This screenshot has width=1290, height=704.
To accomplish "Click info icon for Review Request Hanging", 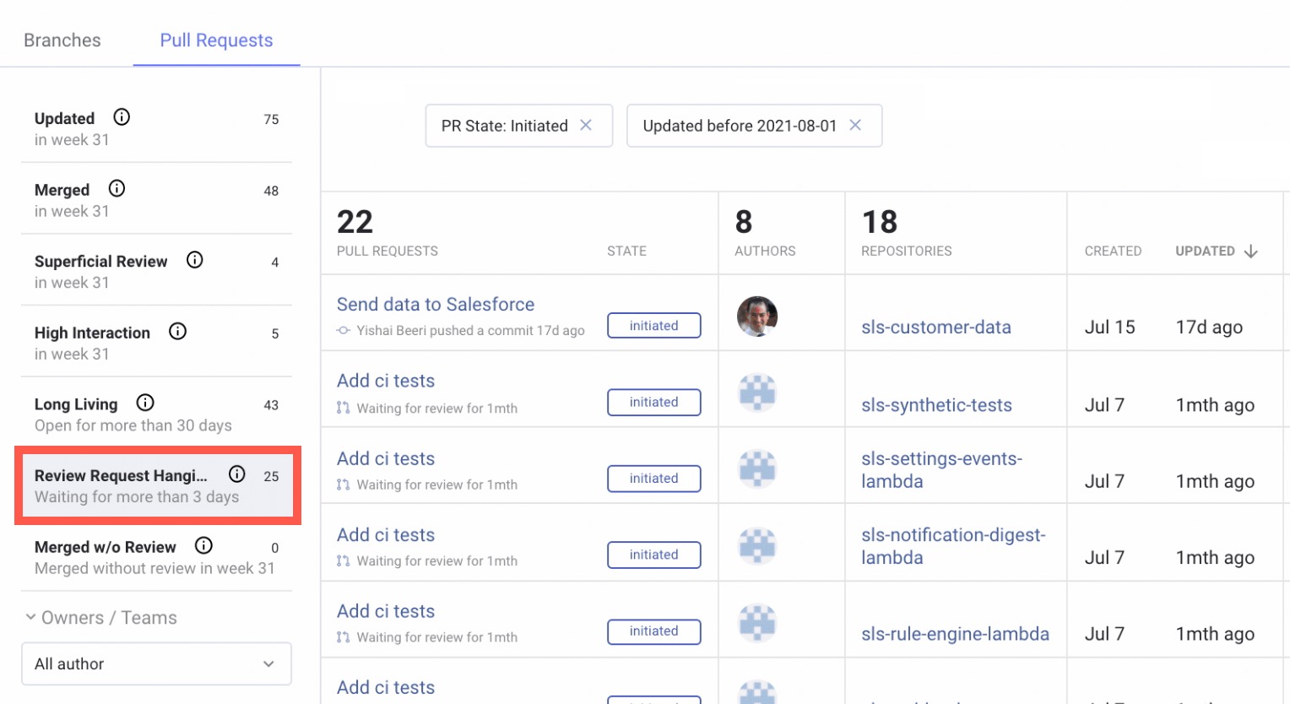I will pyautogui.click(x=237, y=474).
